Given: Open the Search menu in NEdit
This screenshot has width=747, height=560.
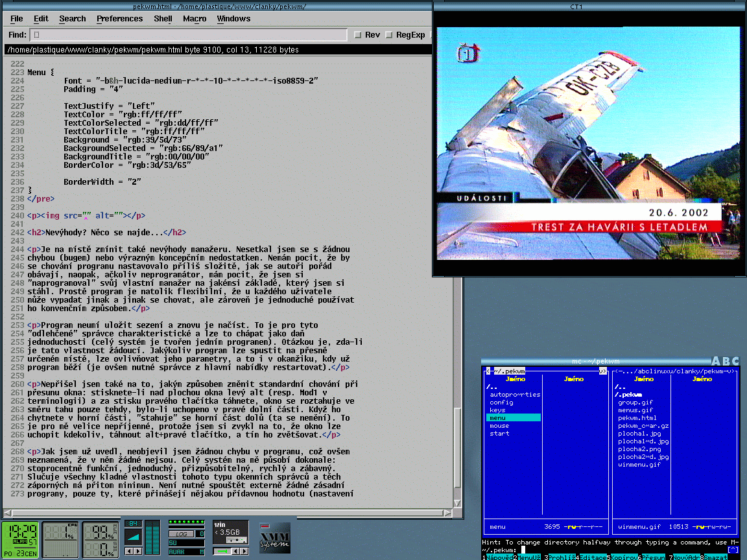Looking at the screenshot, I should coord(73,19).
